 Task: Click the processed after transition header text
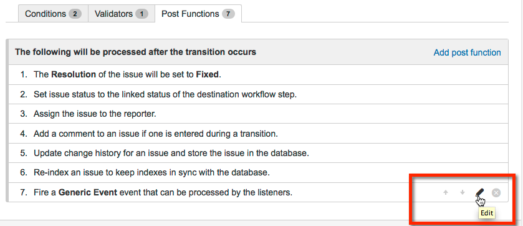tap(135, 52)
